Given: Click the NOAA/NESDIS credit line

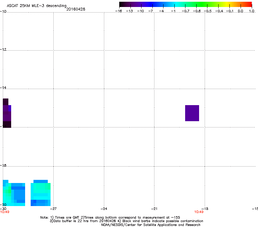Looking at the screenshot, I should 151,225.
